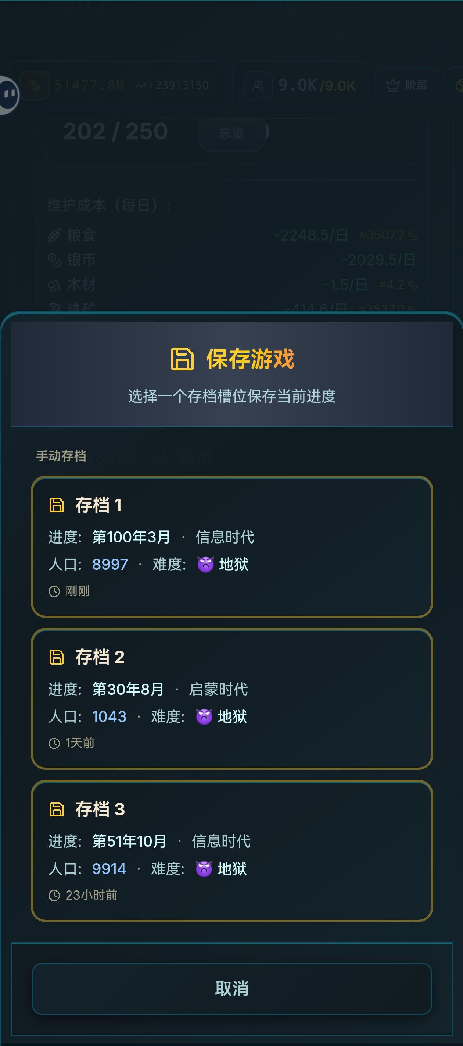
Task: Click the floating pause button icon
Action: tap(9, 95)
